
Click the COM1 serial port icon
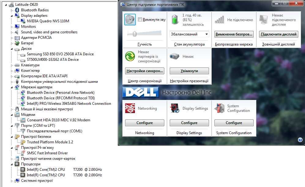tap(23, 131)
